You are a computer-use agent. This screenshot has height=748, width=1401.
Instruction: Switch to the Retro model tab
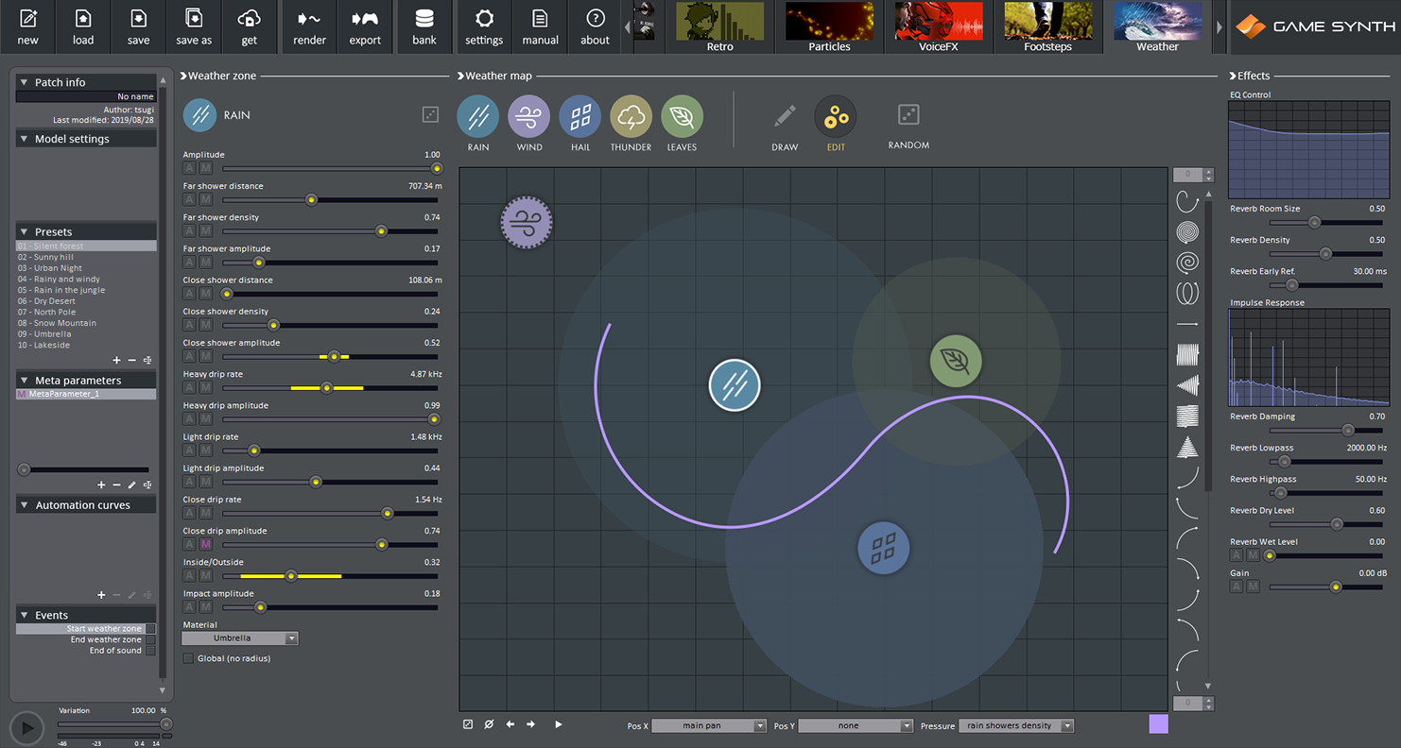pyautogui.click(x=720, y=26)
